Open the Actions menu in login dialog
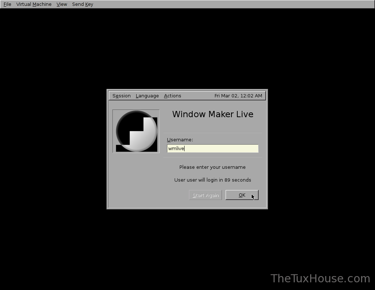This screenshot has width=375, height=290. pos(172,96)
